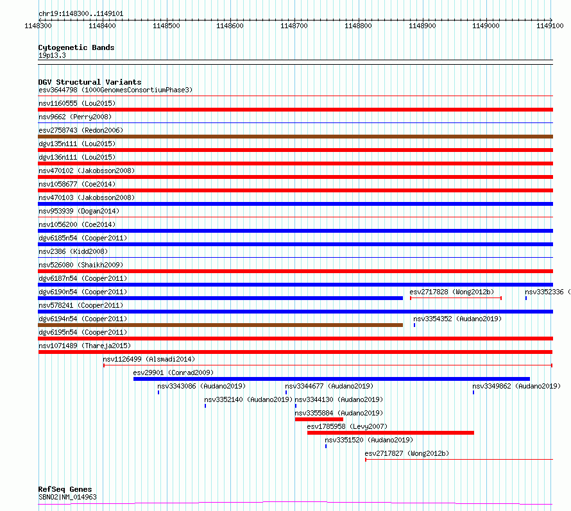Screen dimensions: 571x511
Task: Click the esv3644798 (1000GenomesConsortiumPhase3) variant label
Action: pos(115,90)
